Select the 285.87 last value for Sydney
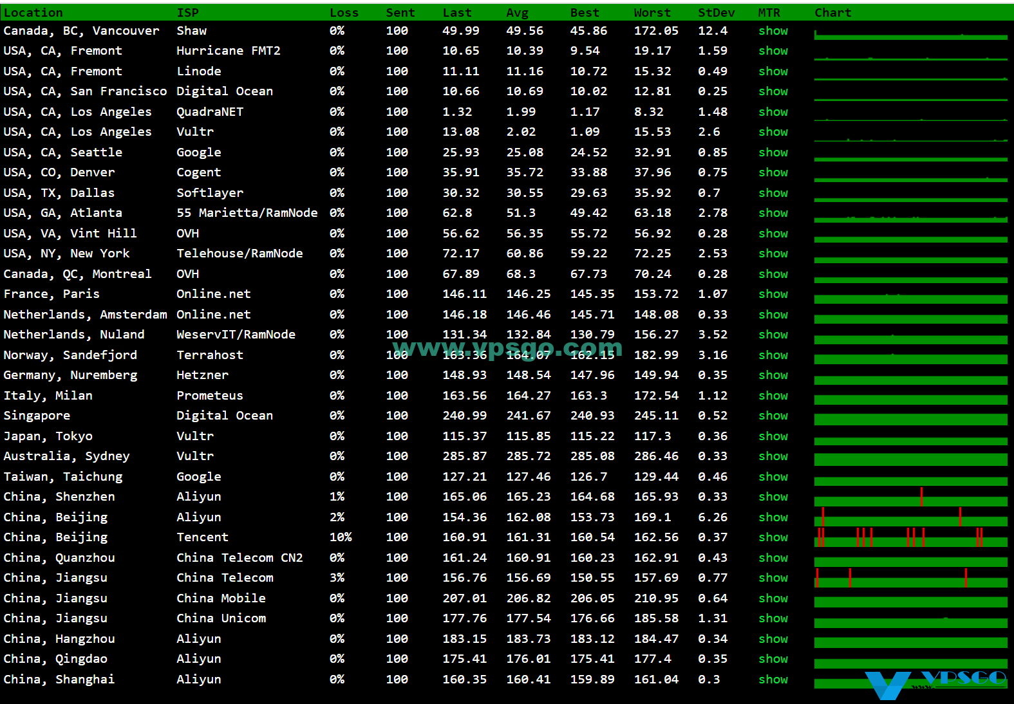This screenshot has width=1014, height=704. [x=465, y=456]
